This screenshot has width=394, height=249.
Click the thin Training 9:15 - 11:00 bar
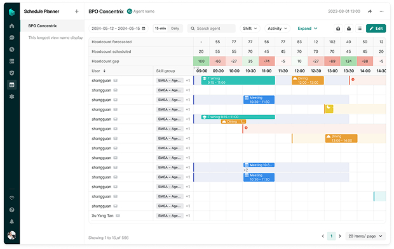click(238, 117)
